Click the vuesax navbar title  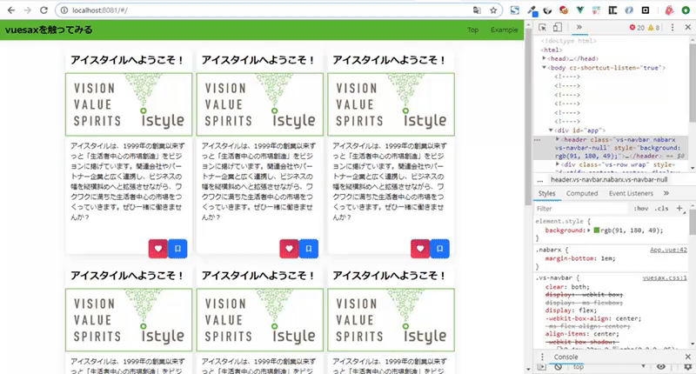point(49,30)
